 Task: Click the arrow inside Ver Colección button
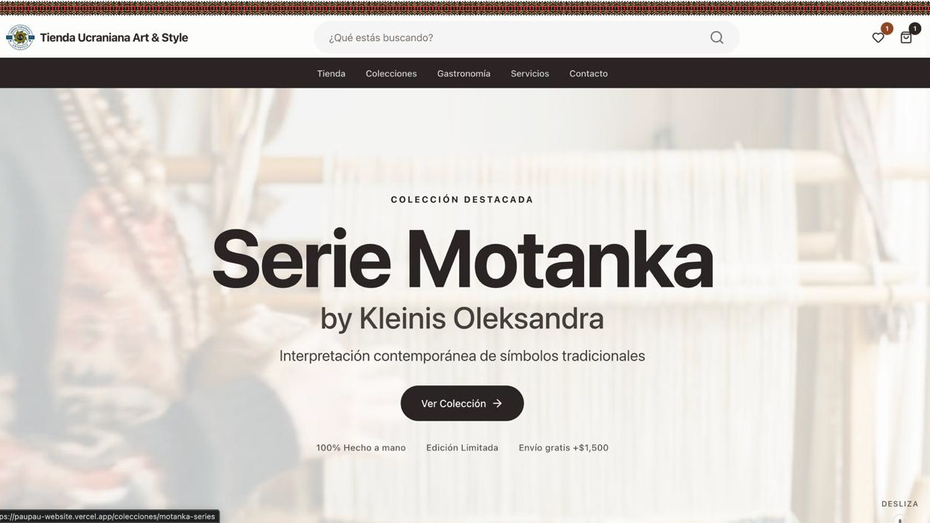click(x=497, y=403)
